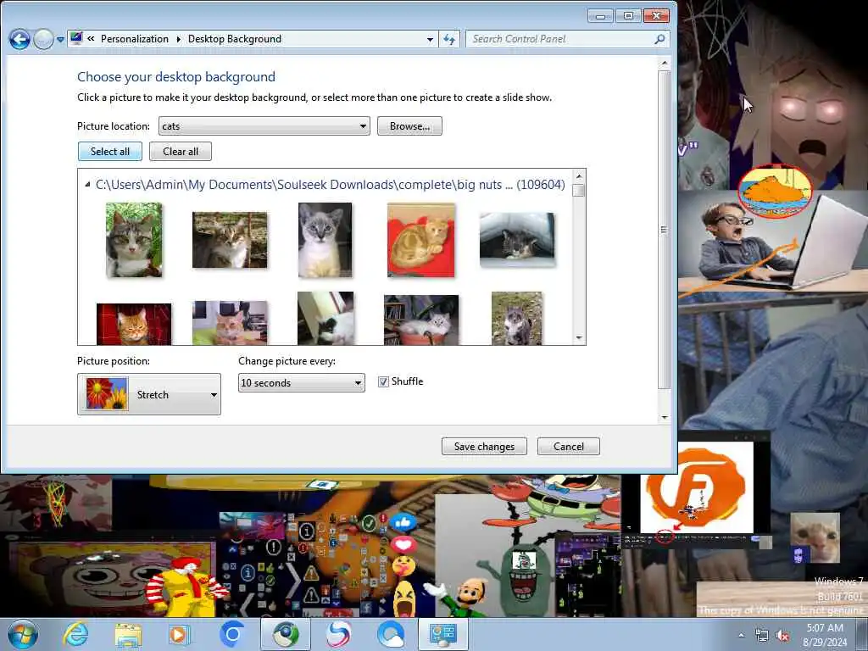
Task: Click the green globe browser taskbar icon
Action: tap(285, 634)
